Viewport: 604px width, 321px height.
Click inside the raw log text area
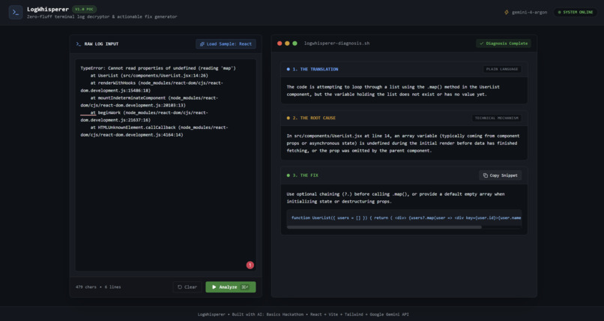(166, 165)
